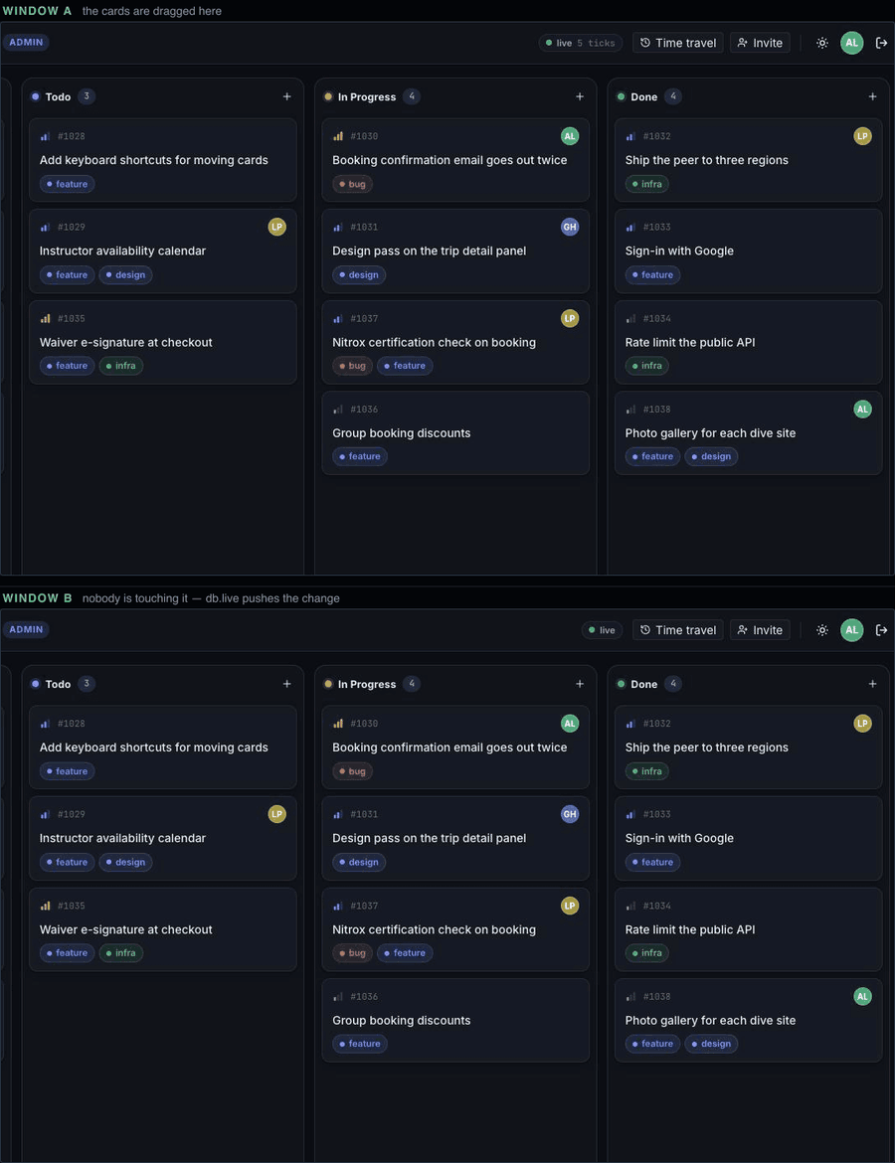
Task: Open 'Add keyboard shortcuts for moving cards' in Window A
Action: point(162,160)
